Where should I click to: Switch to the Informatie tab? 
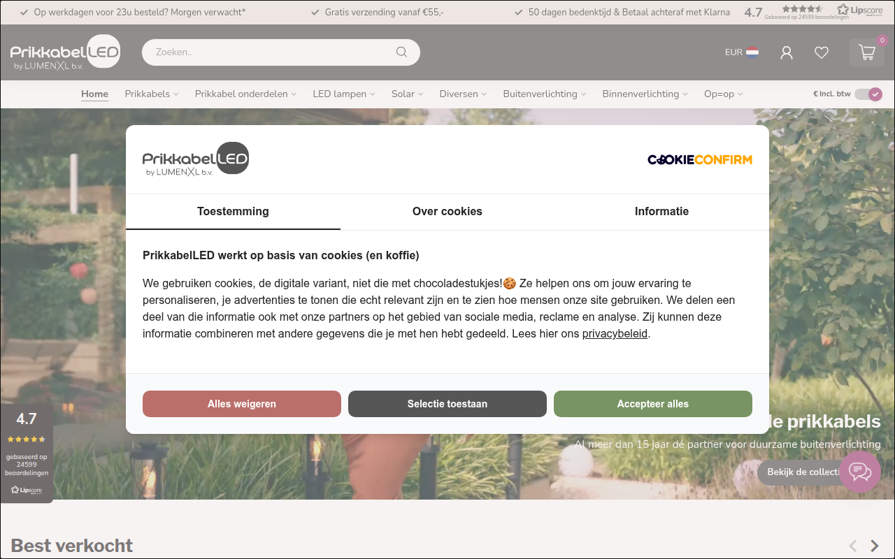(x=661, y=212)
